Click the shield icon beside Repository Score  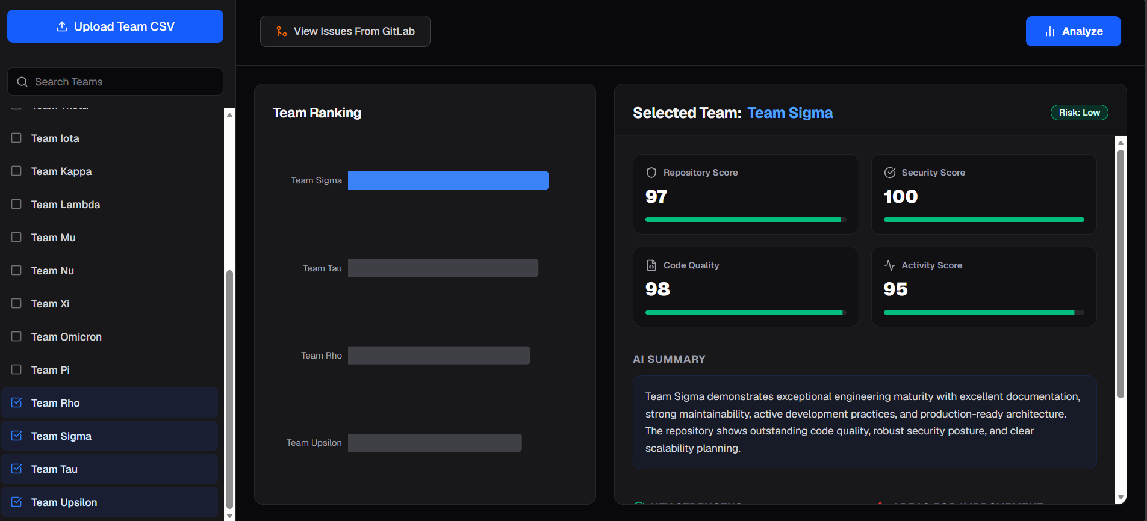[x=651, y=173]
